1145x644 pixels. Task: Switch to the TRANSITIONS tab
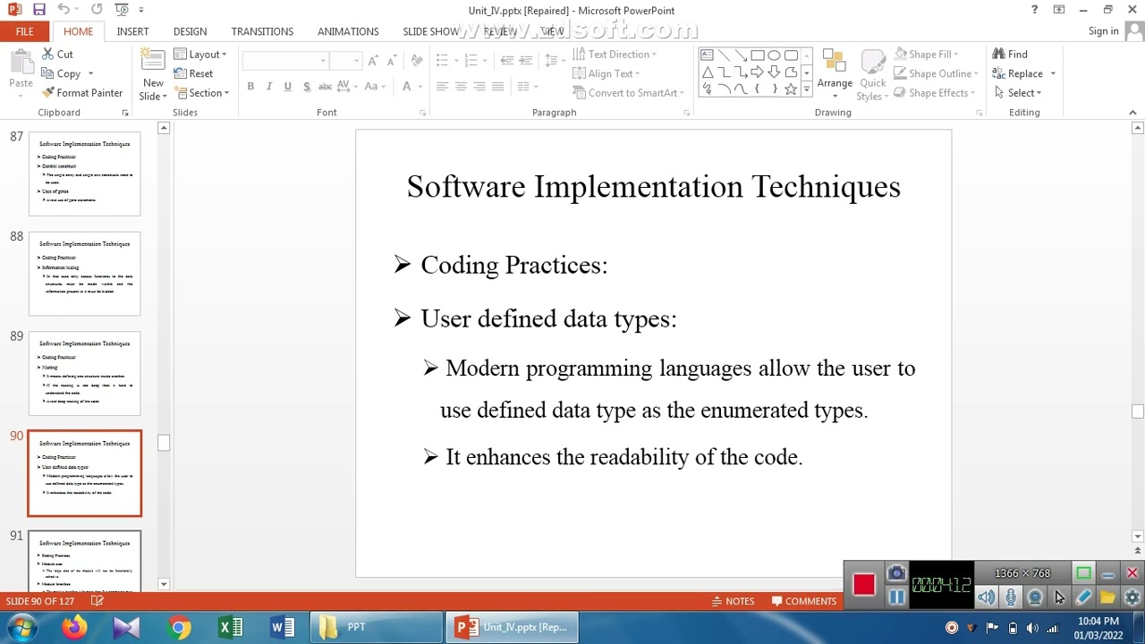click(x=262, y=31)
